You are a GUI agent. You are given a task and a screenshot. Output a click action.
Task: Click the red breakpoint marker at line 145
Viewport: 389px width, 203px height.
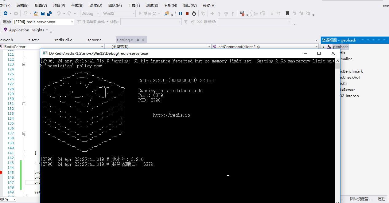pos(1,173)
